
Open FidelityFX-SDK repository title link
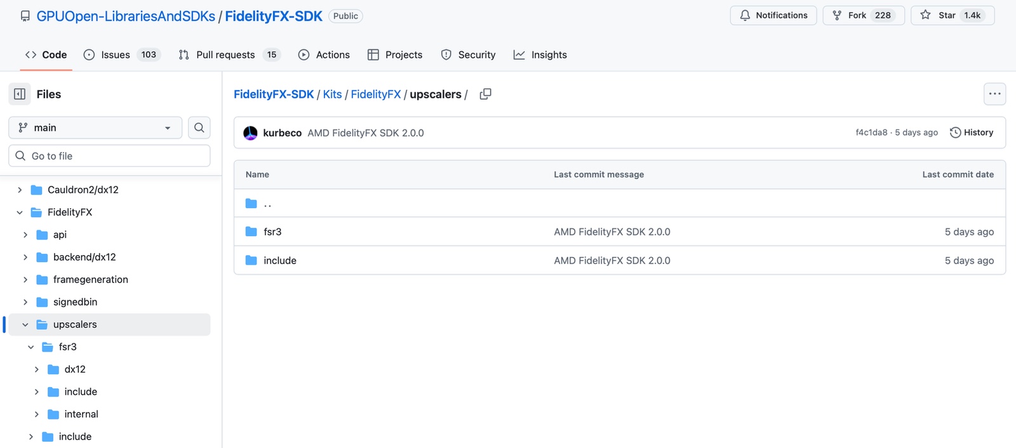[x=274, y=16]
